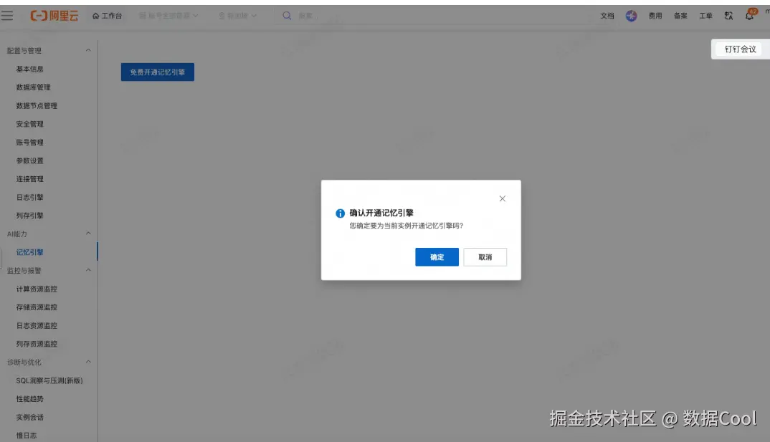Launch the AI assistant colorful icon
The height and width of the screenshot is (442, 770).
pos(631,15)
